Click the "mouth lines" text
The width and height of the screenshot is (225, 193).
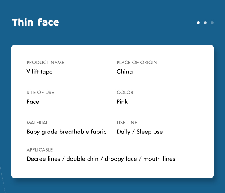point(159,159)
